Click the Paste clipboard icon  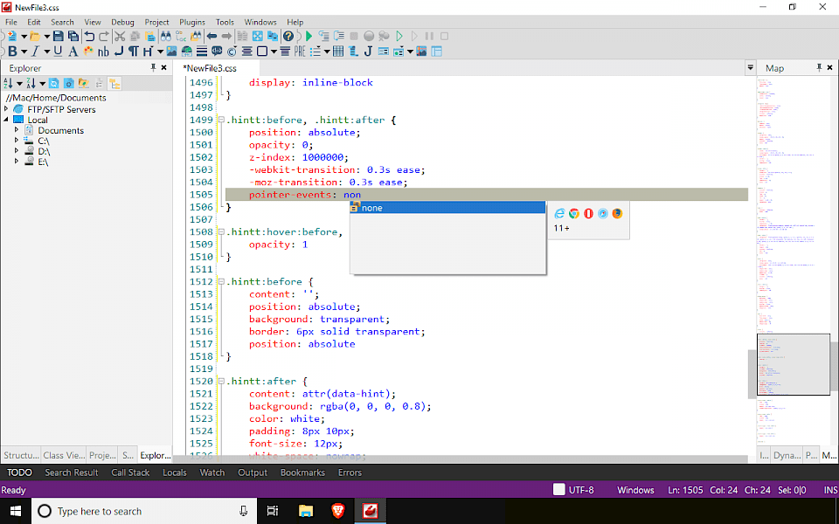(x=150, y=37)
